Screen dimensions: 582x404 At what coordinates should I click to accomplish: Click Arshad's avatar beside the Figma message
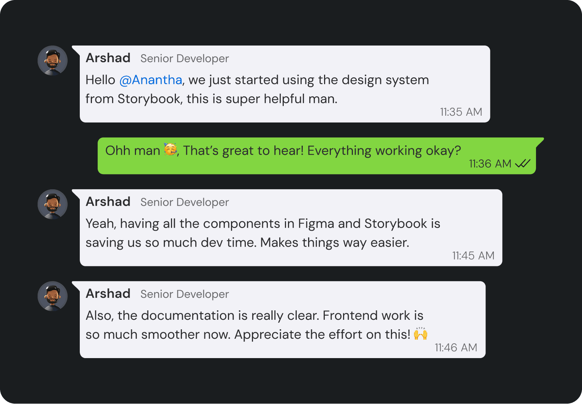click(52, 204)
